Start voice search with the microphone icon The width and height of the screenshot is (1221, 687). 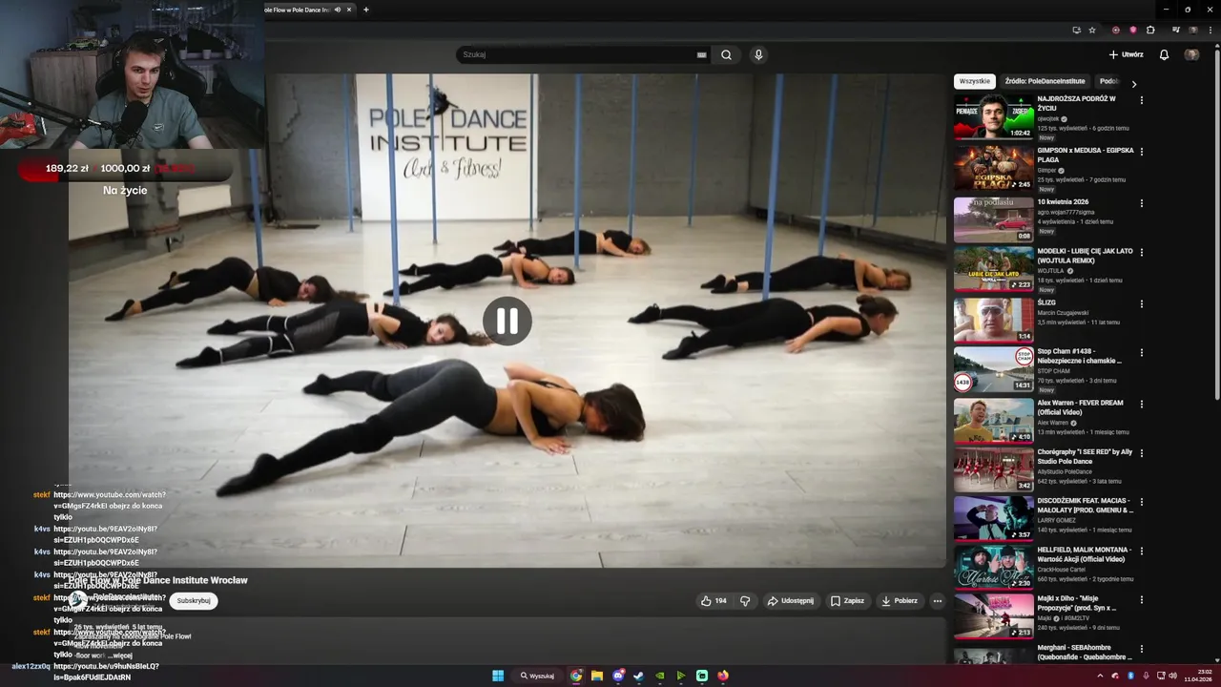click(x=758, y=54)
